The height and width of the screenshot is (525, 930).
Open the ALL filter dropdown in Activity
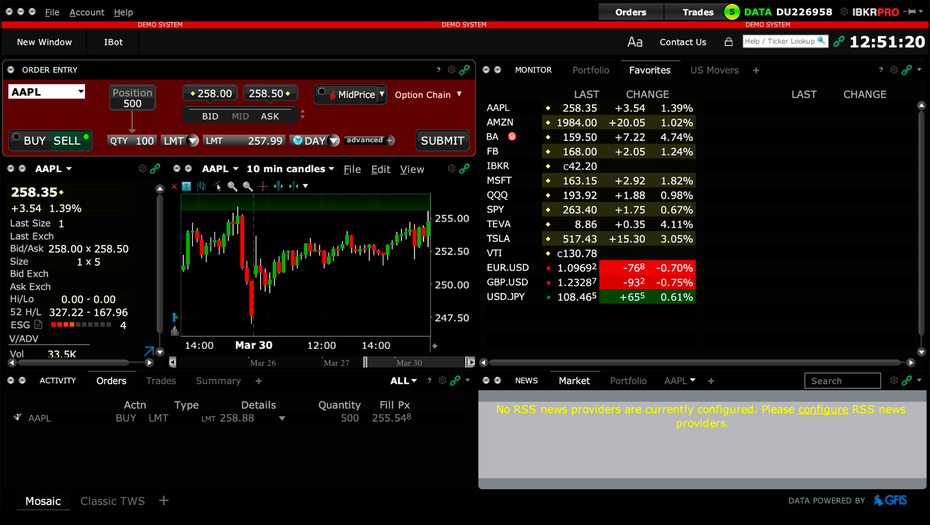pyautogui.click(x=403, y=381)
